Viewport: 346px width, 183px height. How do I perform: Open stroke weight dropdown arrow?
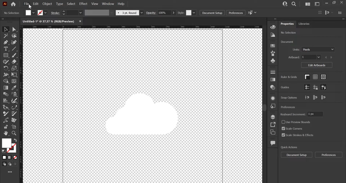pyautogui.click(x=80, y=13)
